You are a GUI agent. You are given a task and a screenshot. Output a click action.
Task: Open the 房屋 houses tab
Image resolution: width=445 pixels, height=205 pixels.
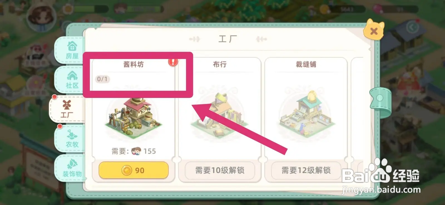tap(72, 50)
